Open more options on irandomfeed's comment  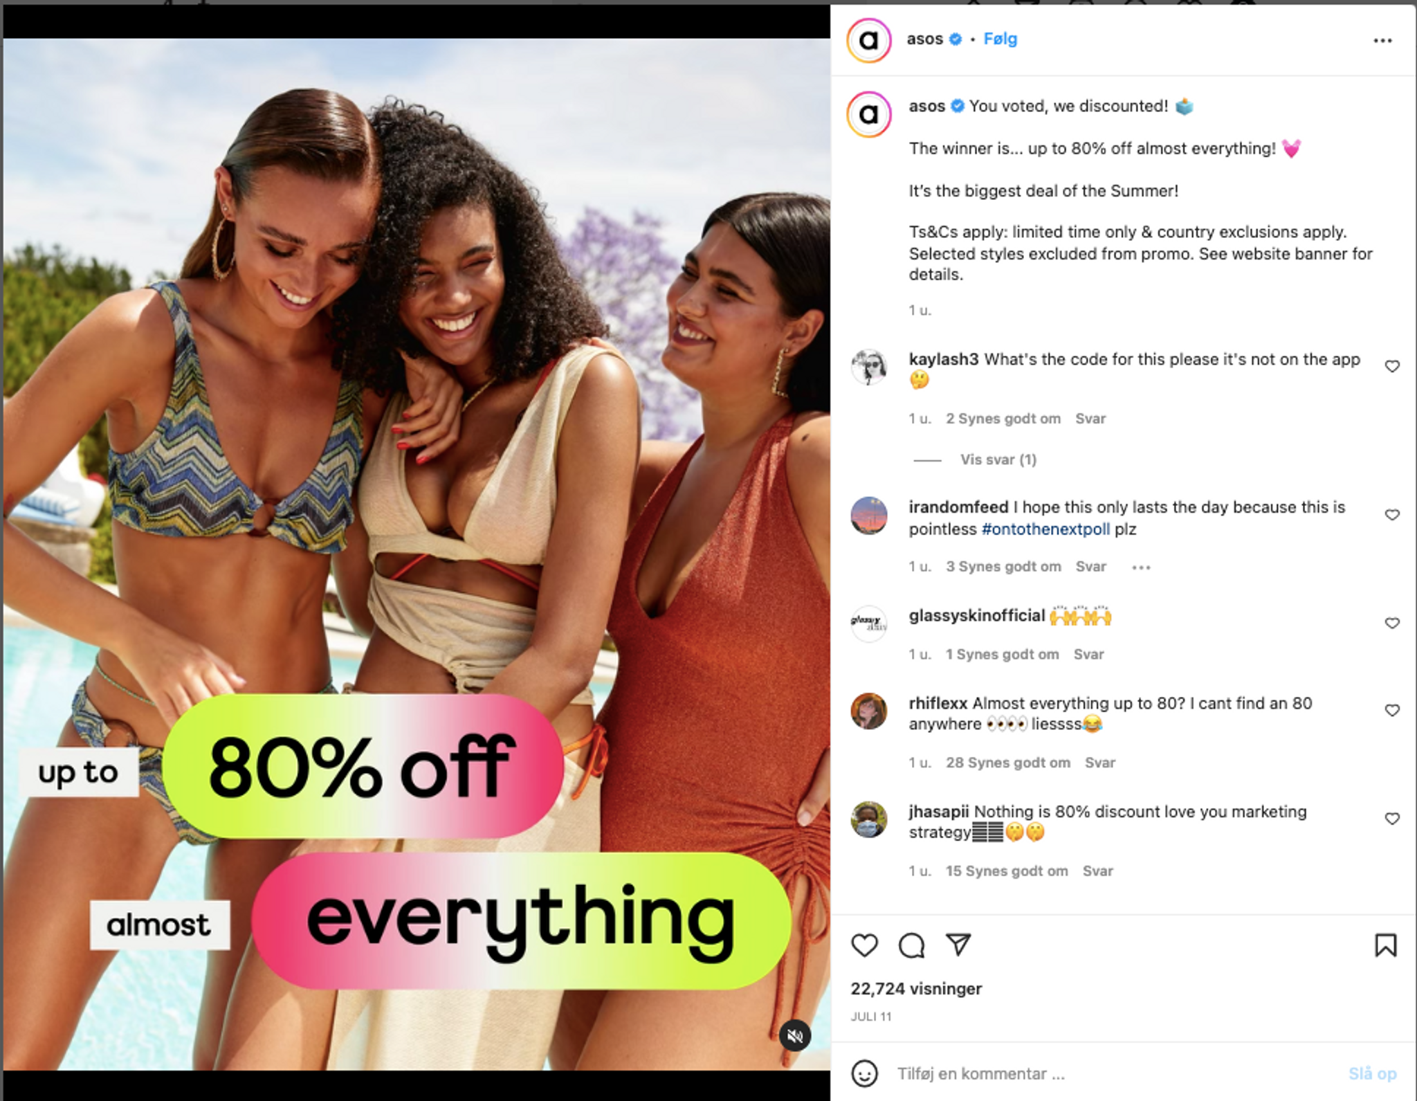coord(1141,567)
